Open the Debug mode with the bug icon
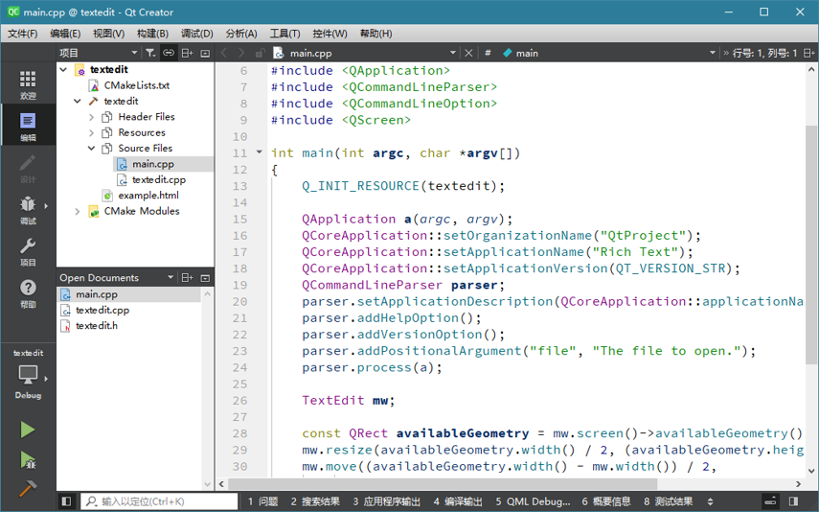Viewport: 819px width, 512px height. pos(28,209)
